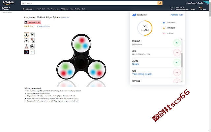
Task: Select the right thumbnail in the third row
Action: (32, 46)
